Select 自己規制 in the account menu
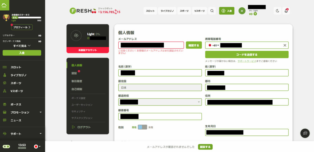This screenshot has width=314, height=152. (x=77, y=89)
